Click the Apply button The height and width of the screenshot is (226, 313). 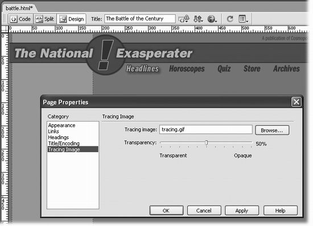(242, 211)
